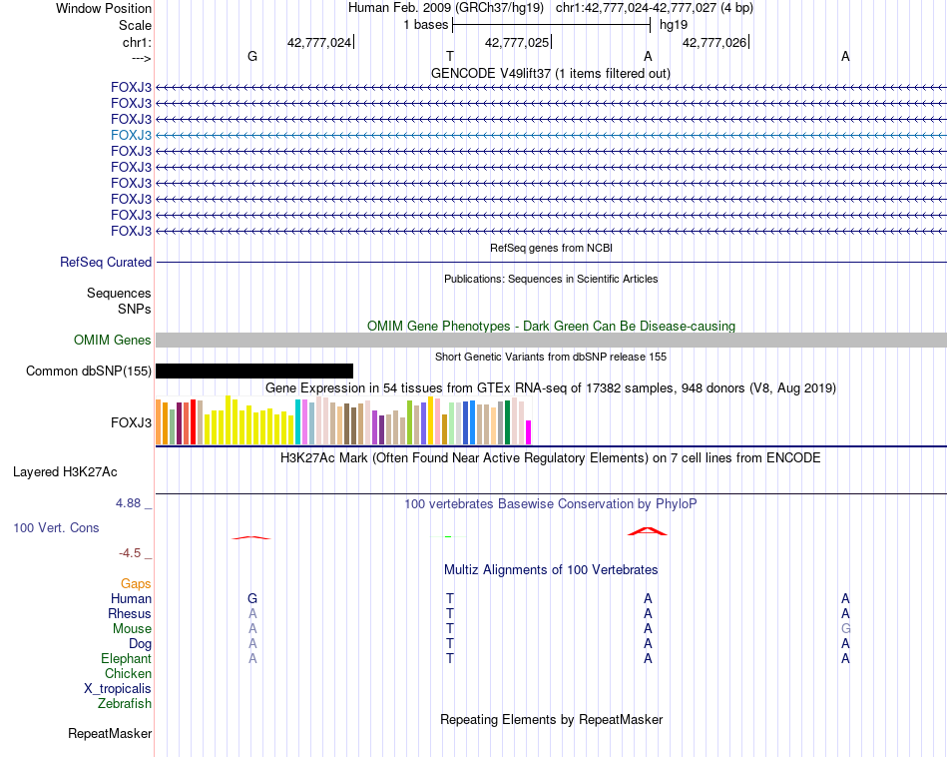Select the Dog species label
The image size is (948, 757).
pyautogui.click(x=140, y=644)
